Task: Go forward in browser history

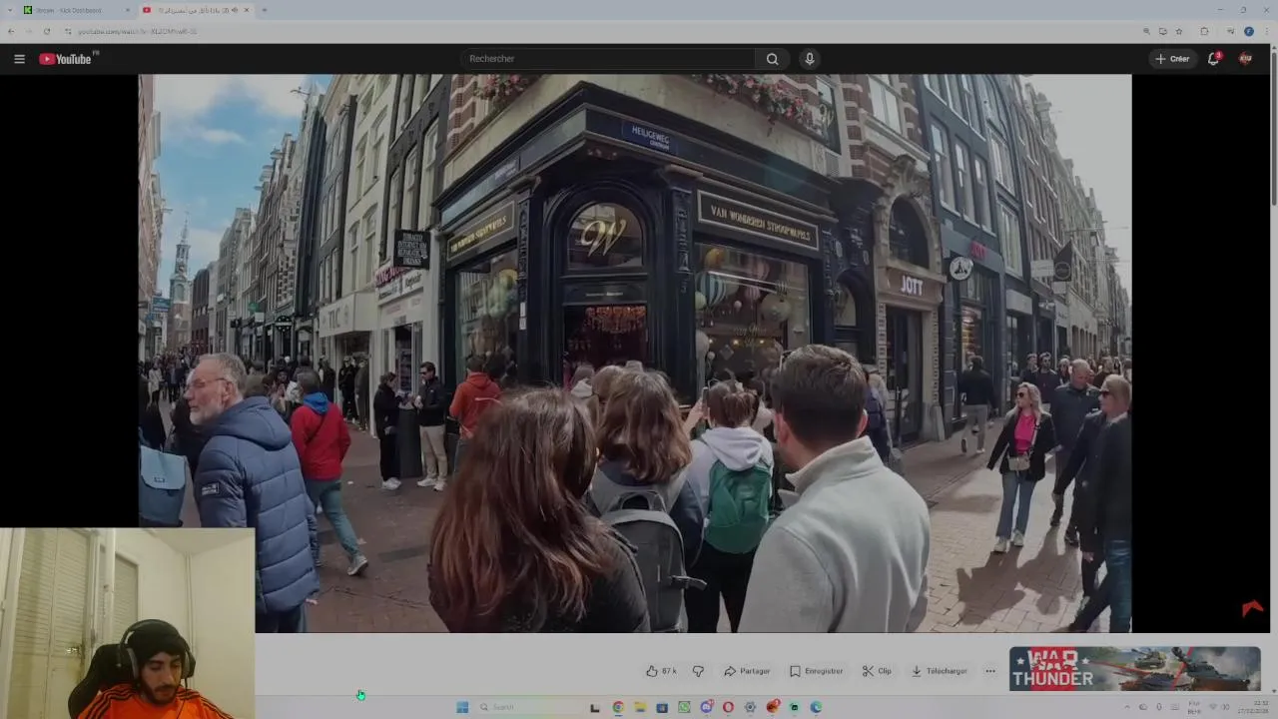Action: point(29,31)
